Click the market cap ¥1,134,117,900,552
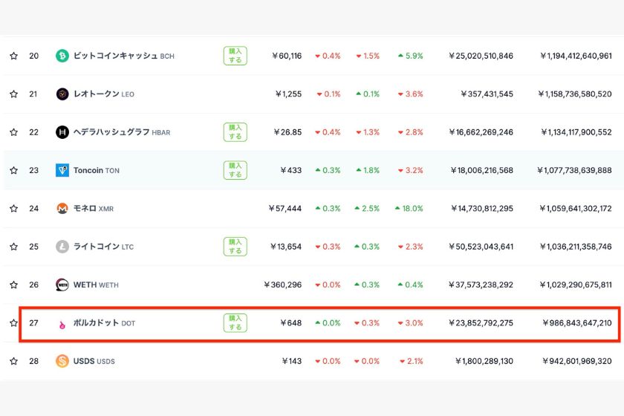This screenshot has height=416, width=624. pyautogui.click(x=576, y=132)
